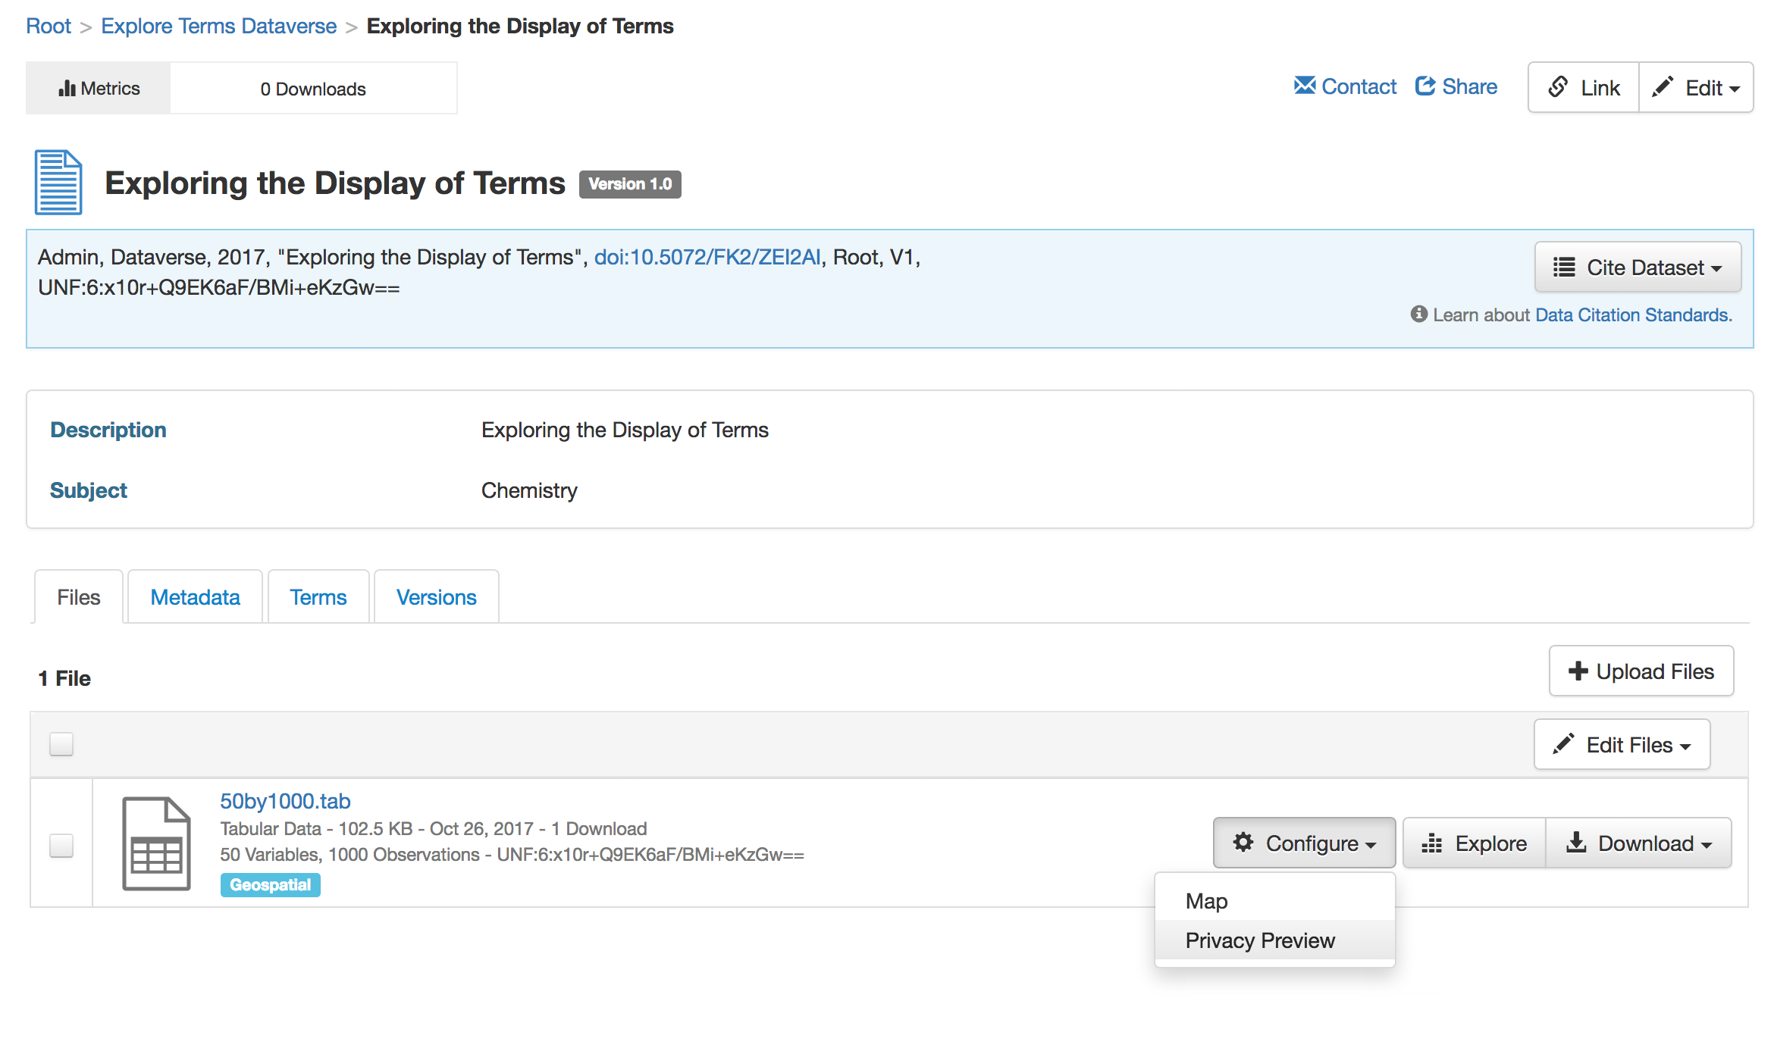Expand the Edit Files dropdown
Screen dimensions: 1774x1045
click(1622, 744)
